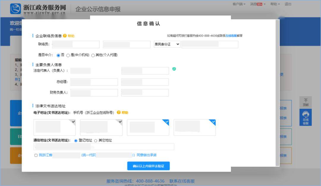This screenshot has width=321, height=186.
Task: Open the 居民身份证 ID type dropdown
Action: (167, 44)
